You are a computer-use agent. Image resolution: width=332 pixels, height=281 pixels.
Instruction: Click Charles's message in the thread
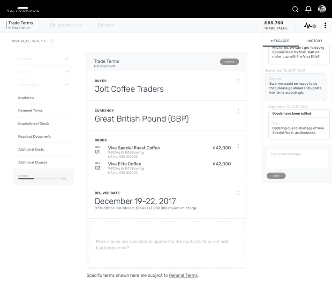point(295,87)
